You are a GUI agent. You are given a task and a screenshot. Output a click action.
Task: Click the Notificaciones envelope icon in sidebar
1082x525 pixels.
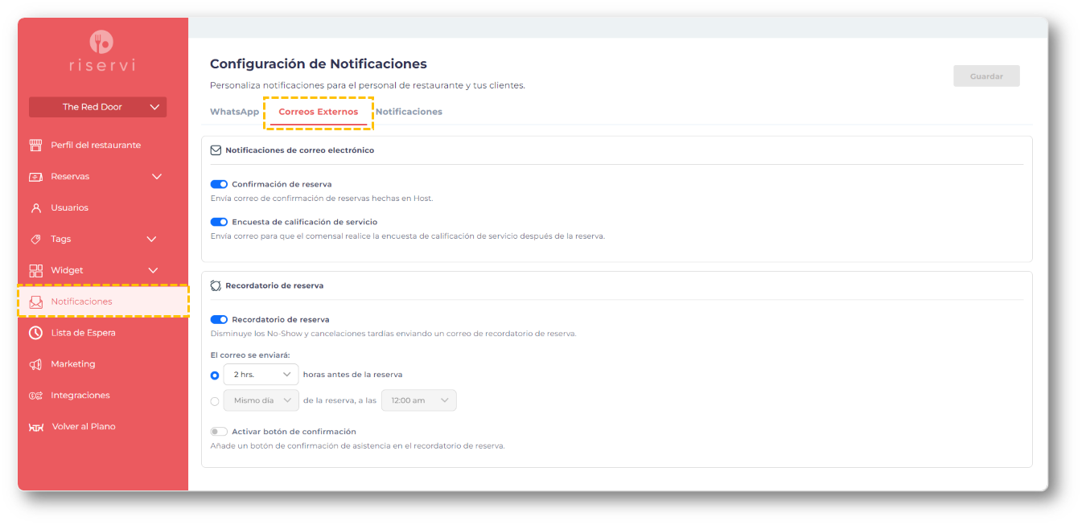pyautogui.click(x=35, y=302)
